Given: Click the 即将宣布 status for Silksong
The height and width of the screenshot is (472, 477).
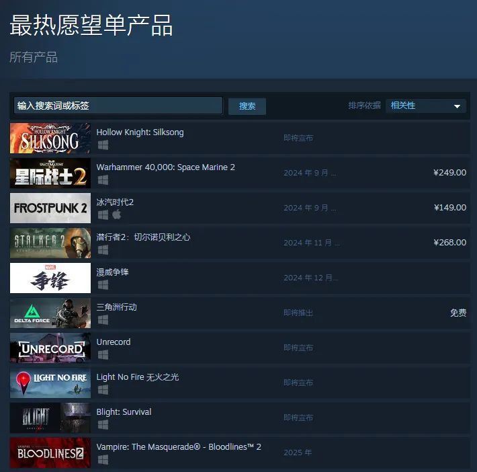Looking at the screenshot, I should 298,138.
